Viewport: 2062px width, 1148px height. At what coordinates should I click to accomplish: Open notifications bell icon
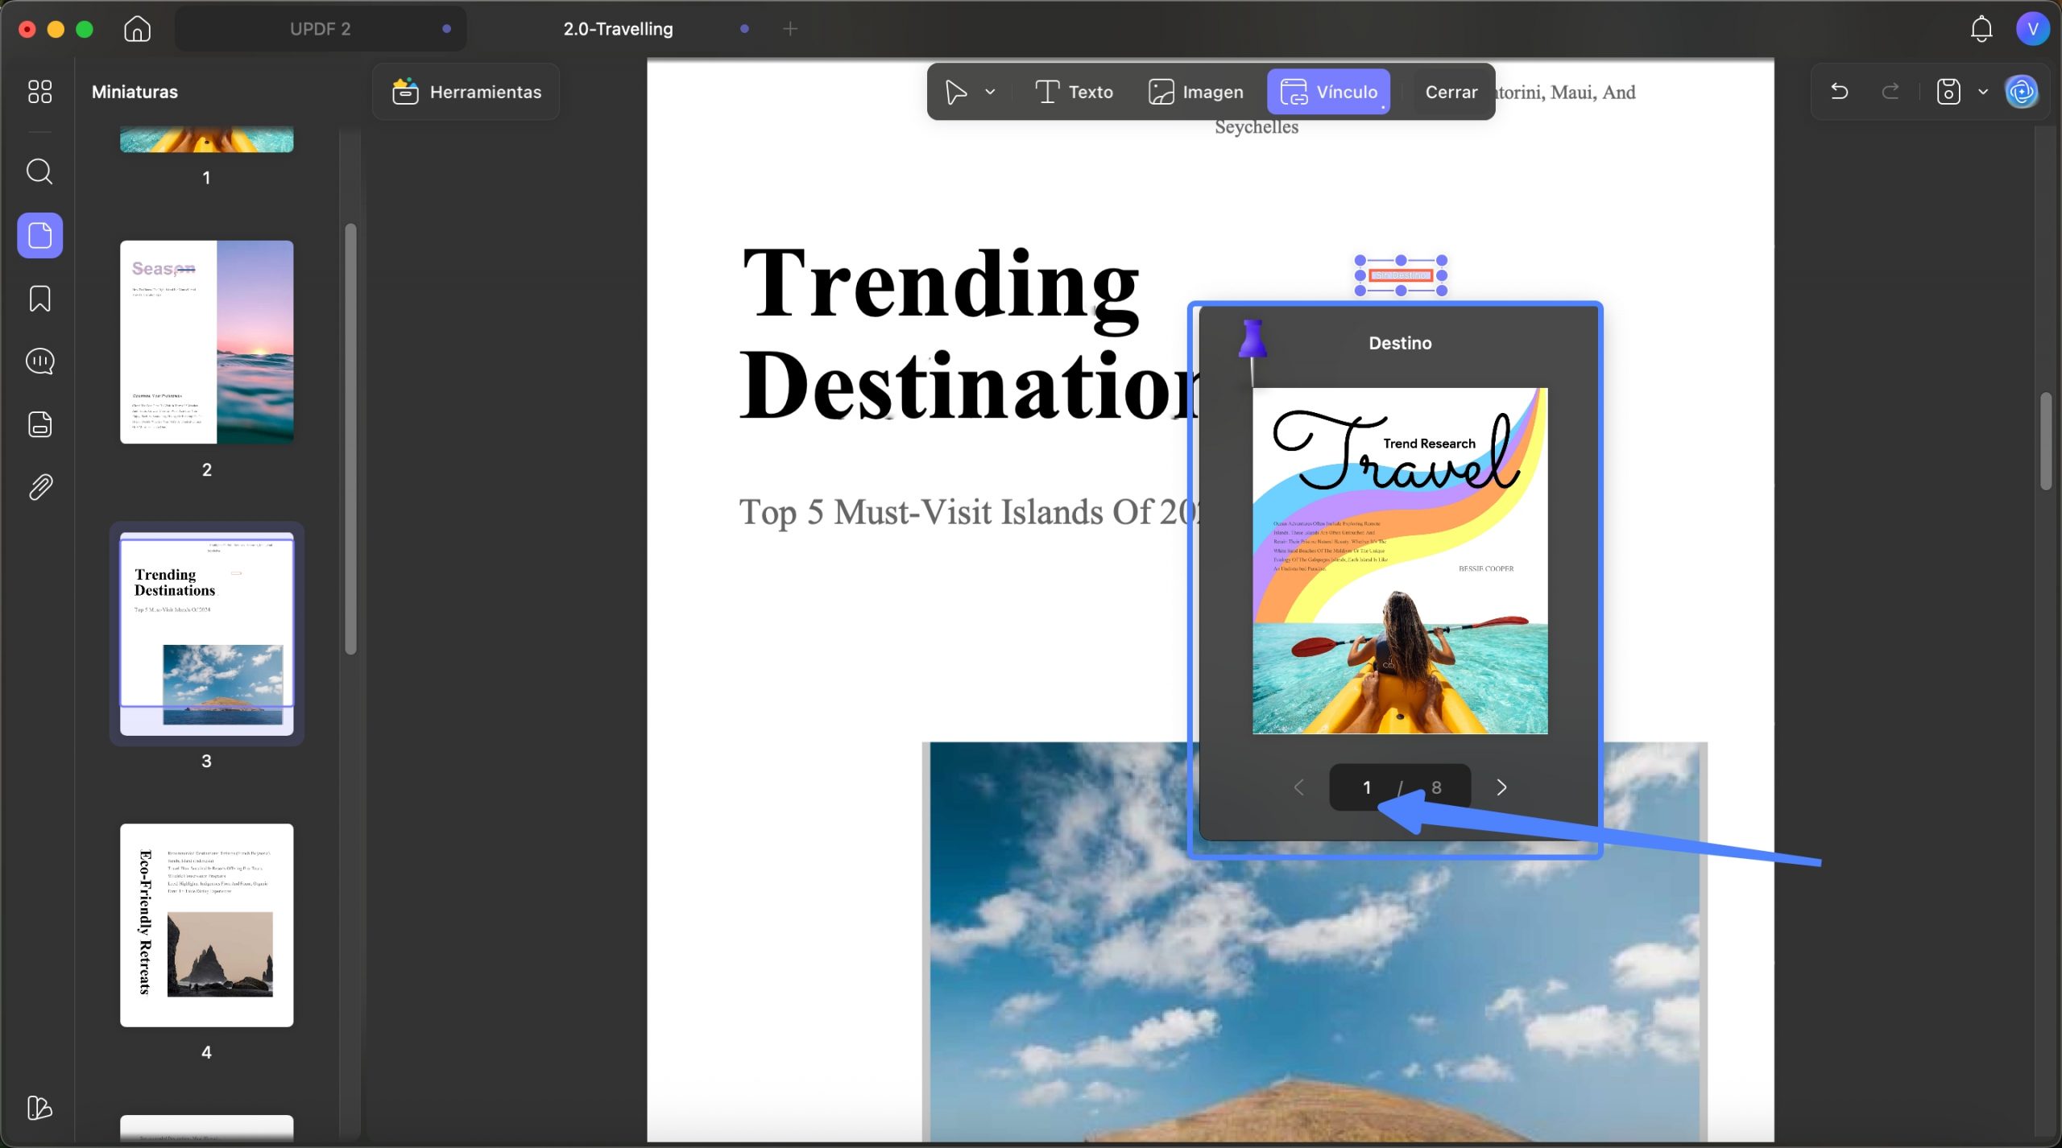(x=1981, y=29)
